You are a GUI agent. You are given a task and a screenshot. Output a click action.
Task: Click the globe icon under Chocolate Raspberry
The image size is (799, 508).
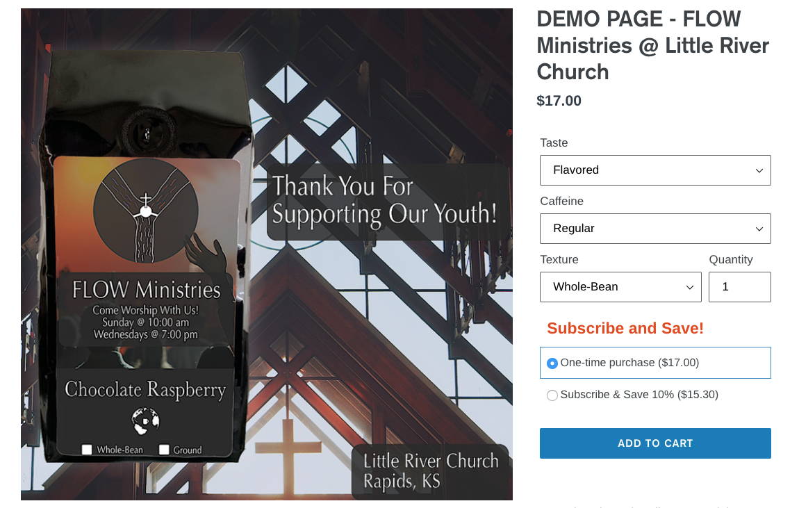click(146, 421)
